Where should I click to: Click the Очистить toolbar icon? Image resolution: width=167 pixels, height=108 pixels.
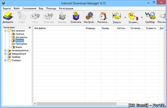76,16
